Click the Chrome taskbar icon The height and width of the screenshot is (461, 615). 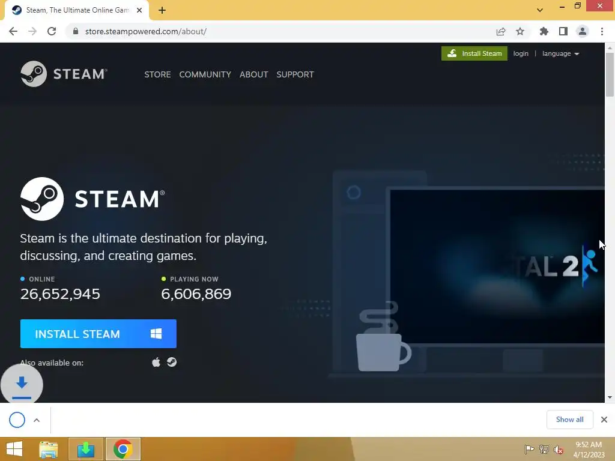pyautogui.click(x=123, y=449)
